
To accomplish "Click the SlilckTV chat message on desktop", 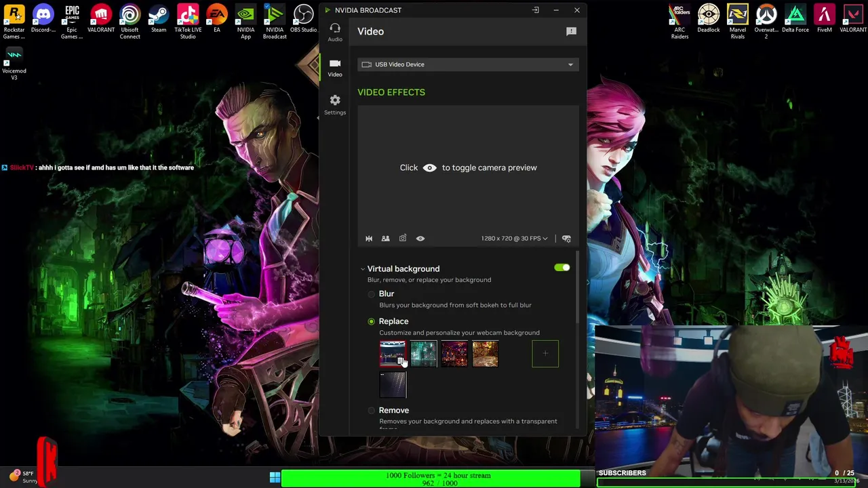I will [x=98, y=167].
